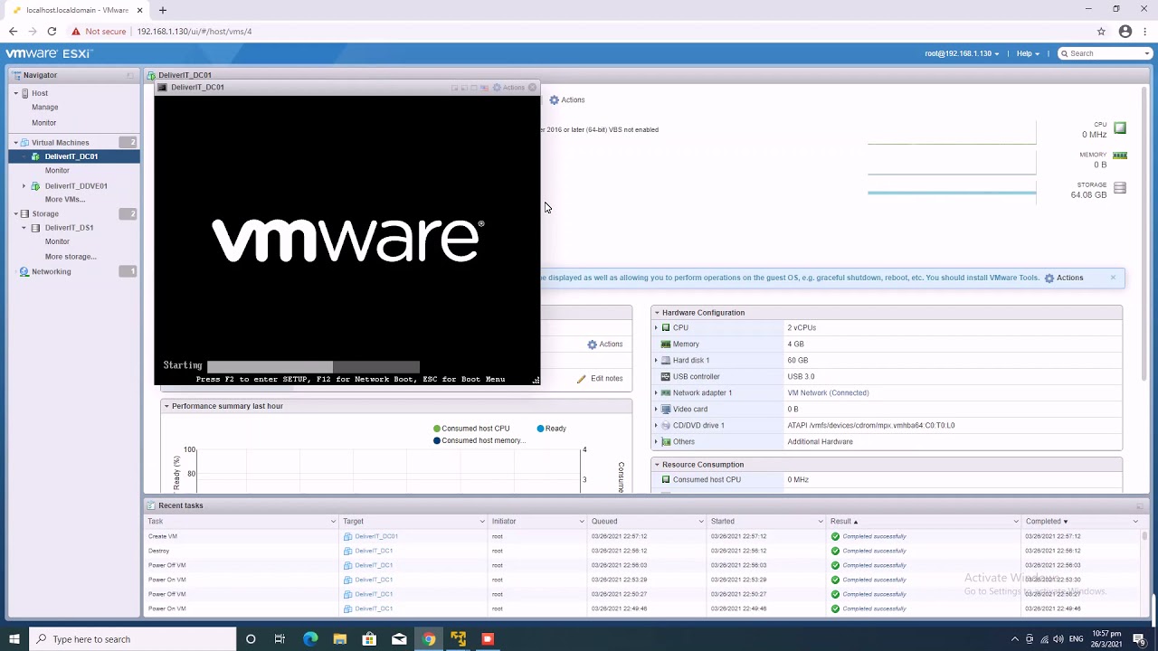Expand the Video card row
This screenshot has width=1158, height=651.
coord(658,410)
